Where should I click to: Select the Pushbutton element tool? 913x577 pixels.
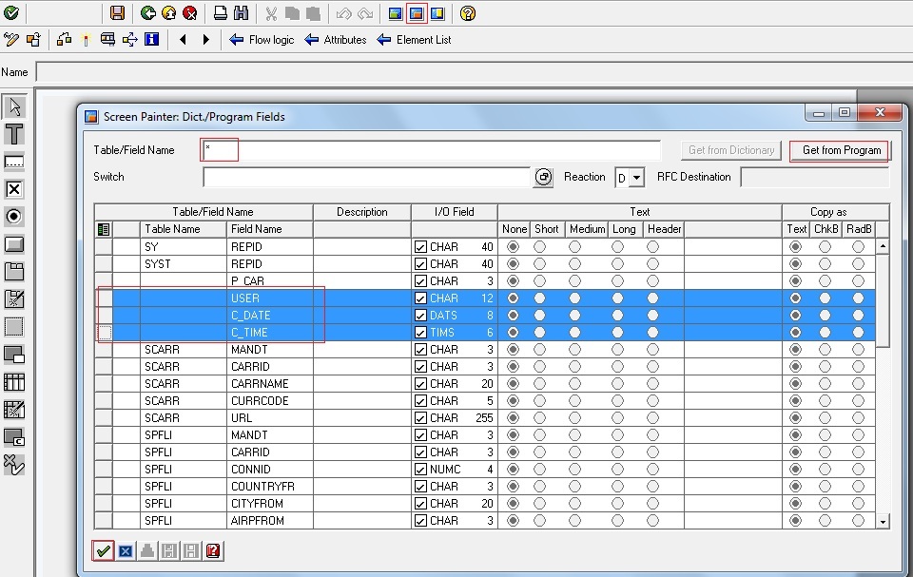point(13,243)
